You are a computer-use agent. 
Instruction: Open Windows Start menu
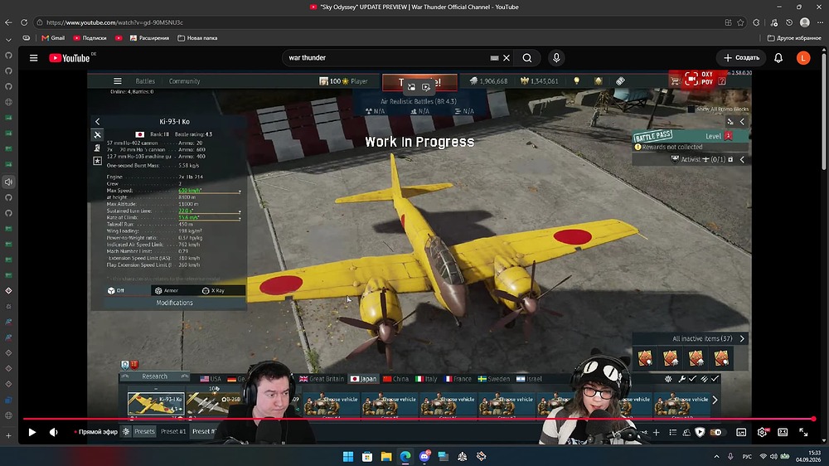(348, 457)
